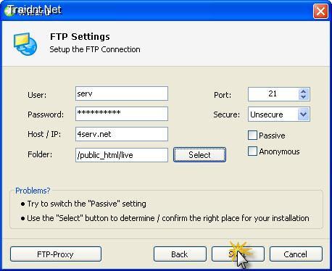Click the Passive label text
The width and height of the screenshot is (332, 271).
click(272, 135)
